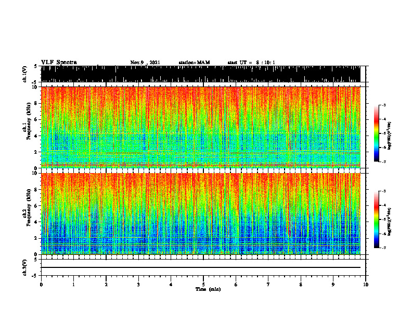Click time axis tick label "7"

point(268,285)
